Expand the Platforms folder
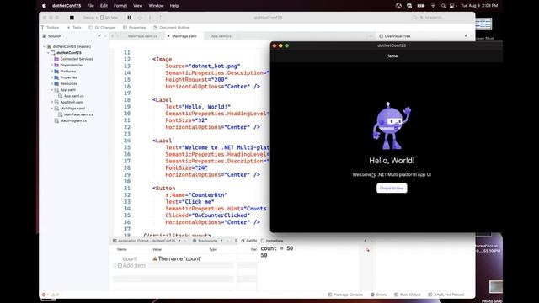 (52, 72)
